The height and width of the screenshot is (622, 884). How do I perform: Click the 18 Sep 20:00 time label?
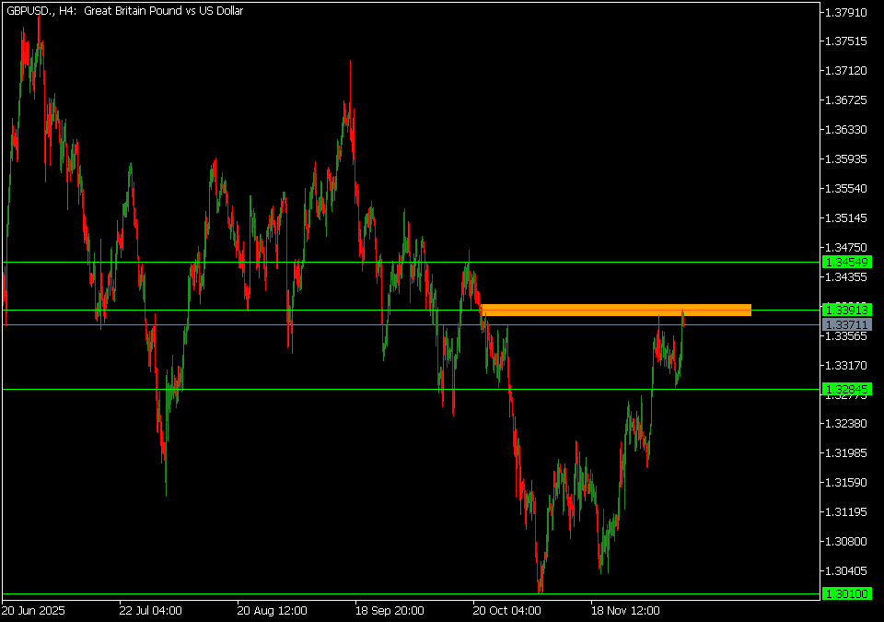390,610
